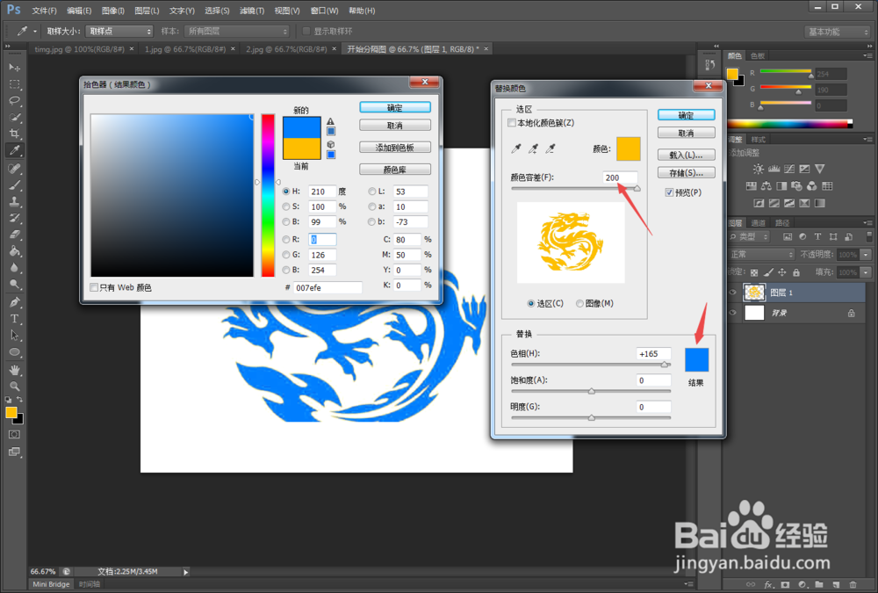The image size is (878, 593).
Task: Select the S saturation radio in color picker
Action: tap(286, 206)
